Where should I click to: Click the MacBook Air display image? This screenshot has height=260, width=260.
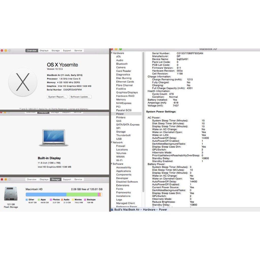tap(54, 138)
